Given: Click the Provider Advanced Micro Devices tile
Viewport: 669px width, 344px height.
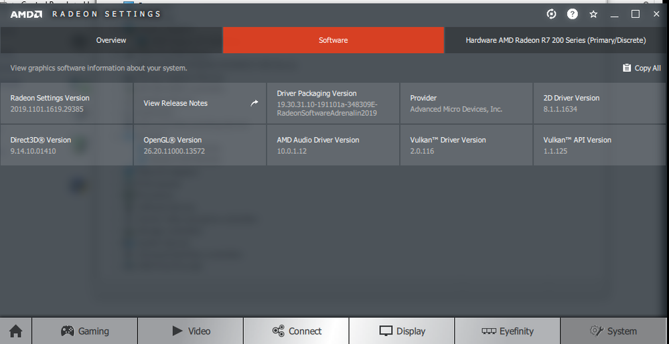Looking at the screenshot, I should click(x=466, y=103).
